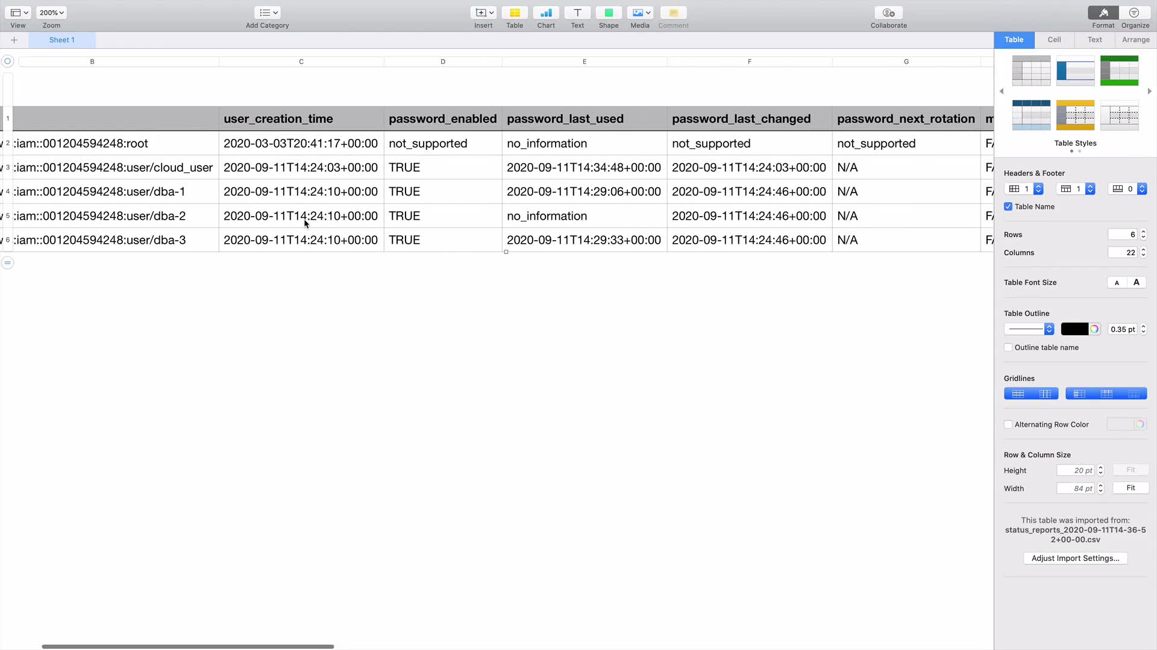Select the green table style thumbnail
Viewport: 1157px width, 650px height.
pos(1119,70)
